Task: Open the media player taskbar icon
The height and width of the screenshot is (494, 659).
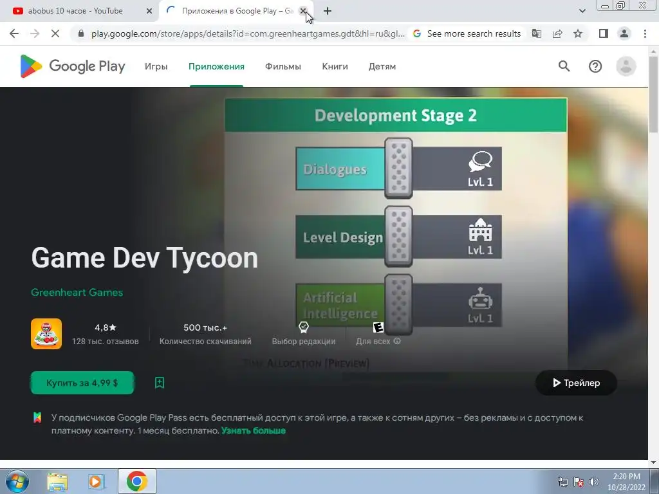Action: pos(96,481)
